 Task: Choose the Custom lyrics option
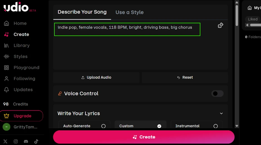pyautogui.click(x=141, y=126)
